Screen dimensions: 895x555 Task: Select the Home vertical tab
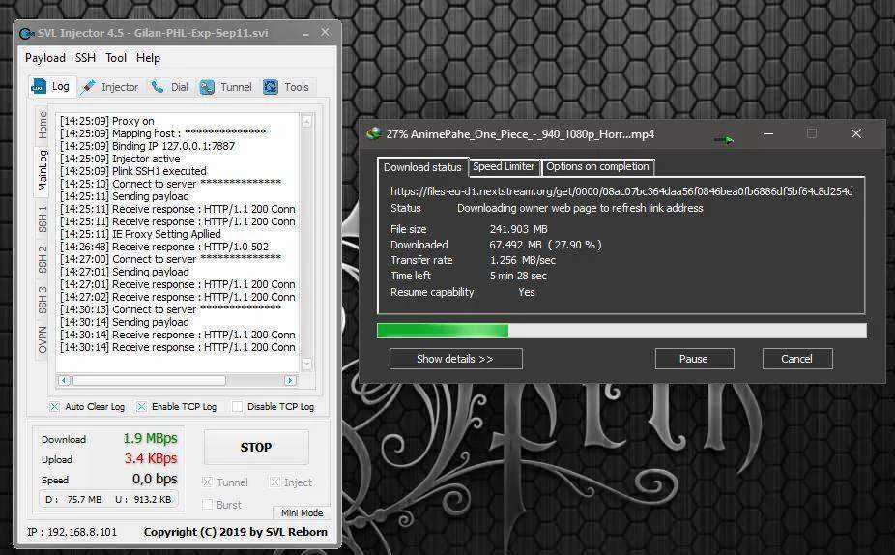coord(43,125)
